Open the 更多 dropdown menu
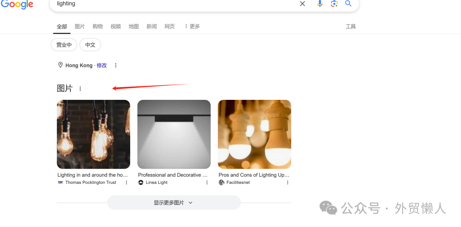461x227 pixels. pos(192,26)
